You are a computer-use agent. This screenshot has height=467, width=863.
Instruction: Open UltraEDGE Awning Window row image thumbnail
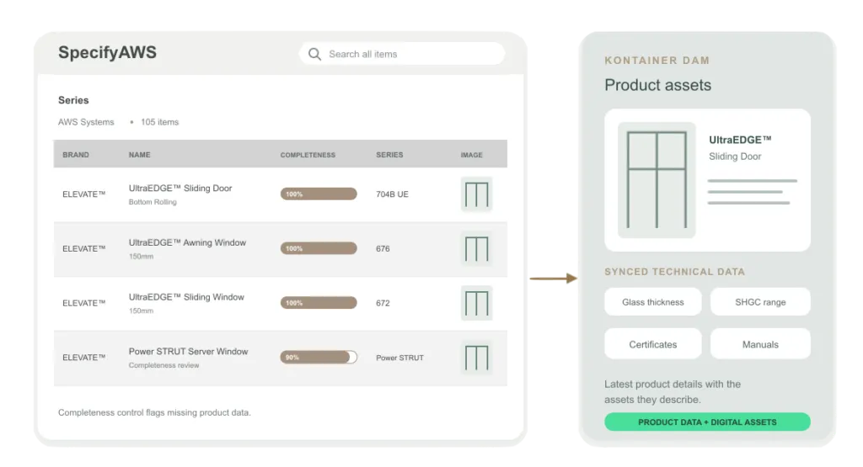click(476, 248)
